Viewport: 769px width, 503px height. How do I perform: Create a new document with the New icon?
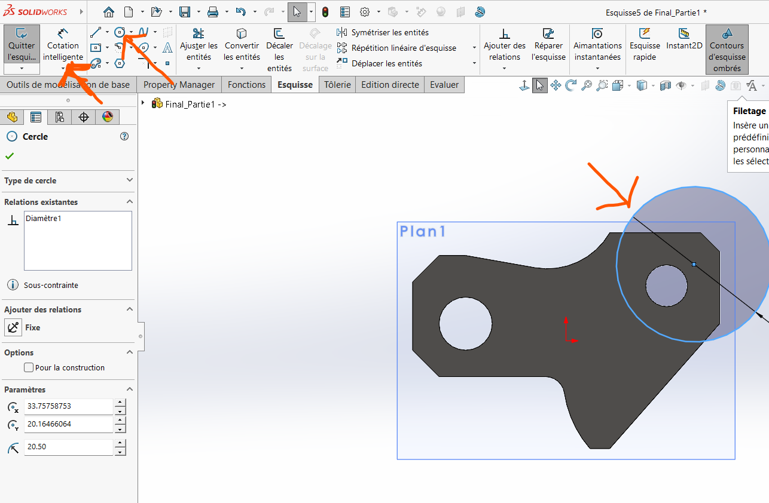(129, 12)
